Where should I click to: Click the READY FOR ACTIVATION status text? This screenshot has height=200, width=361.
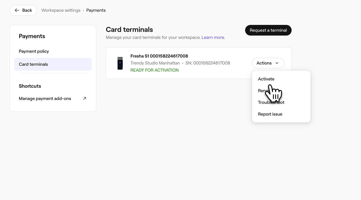coord(154,70)
